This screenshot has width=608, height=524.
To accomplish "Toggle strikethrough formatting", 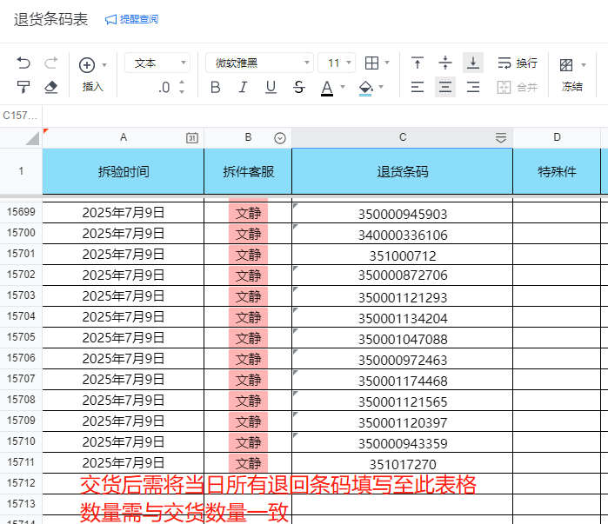I will pyautogui.click(x=299, y=87).
